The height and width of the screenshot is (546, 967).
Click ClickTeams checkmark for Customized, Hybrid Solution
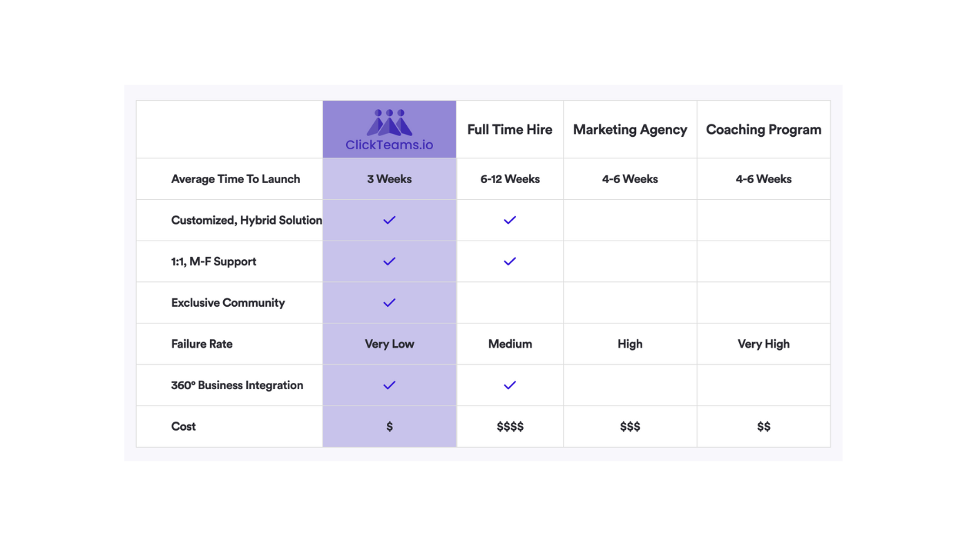[x=390, y=220]
